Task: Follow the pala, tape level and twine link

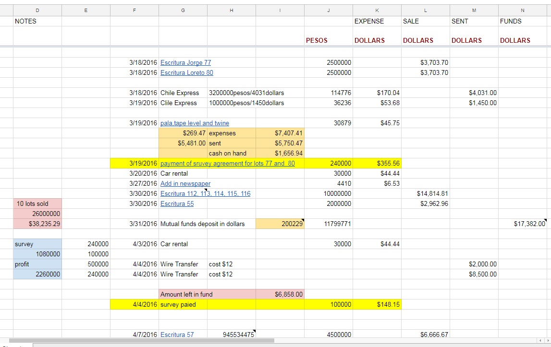Action: pyautogui.click(x=195, y=123)
